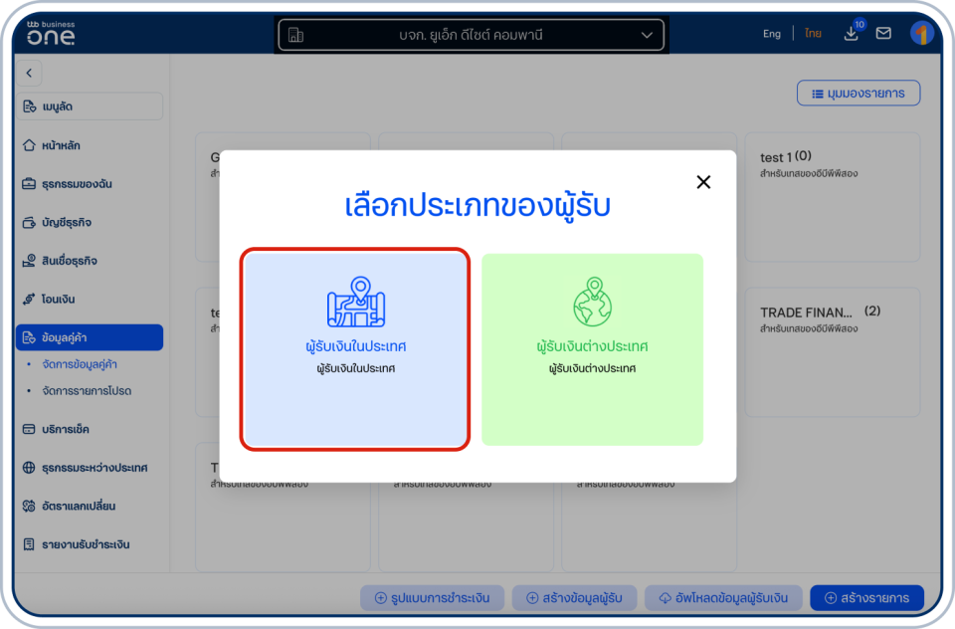Switch interface language to Eng

(772, 33)
